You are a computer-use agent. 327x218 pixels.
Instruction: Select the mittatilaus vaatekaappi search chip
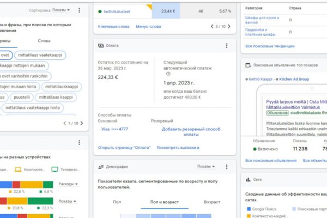tap(40, 55)
